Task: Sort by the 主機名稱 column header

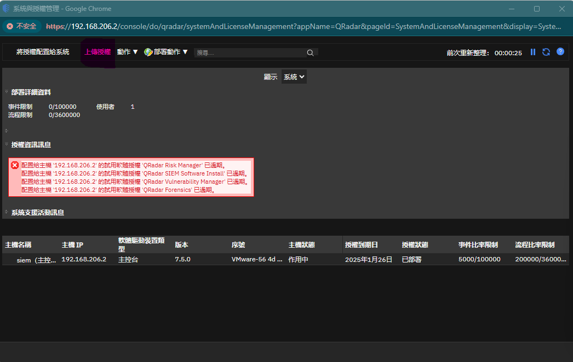Action: pyautogui.click(x=19, y=245)
